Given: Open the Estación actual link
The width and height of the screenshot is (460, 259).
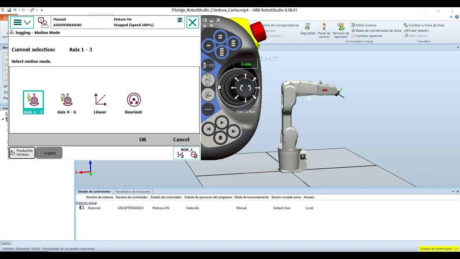Looking at the screenshot, I should [x=86, y=203].
